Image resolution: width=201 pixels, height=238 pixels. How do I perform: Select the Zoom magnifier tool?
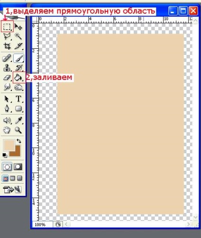tap(18, 130)
